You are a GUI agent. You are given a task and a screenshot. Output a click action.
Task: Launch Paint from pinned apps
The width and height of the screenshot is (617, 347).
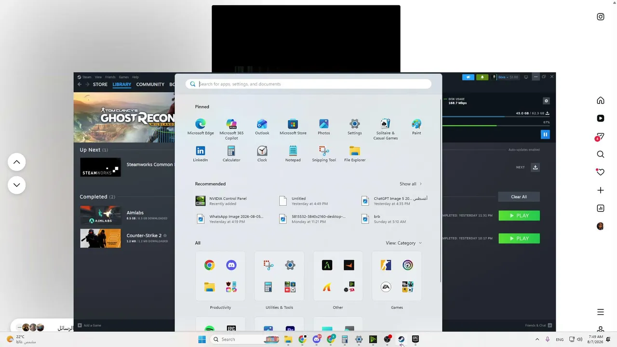(416, 127)
